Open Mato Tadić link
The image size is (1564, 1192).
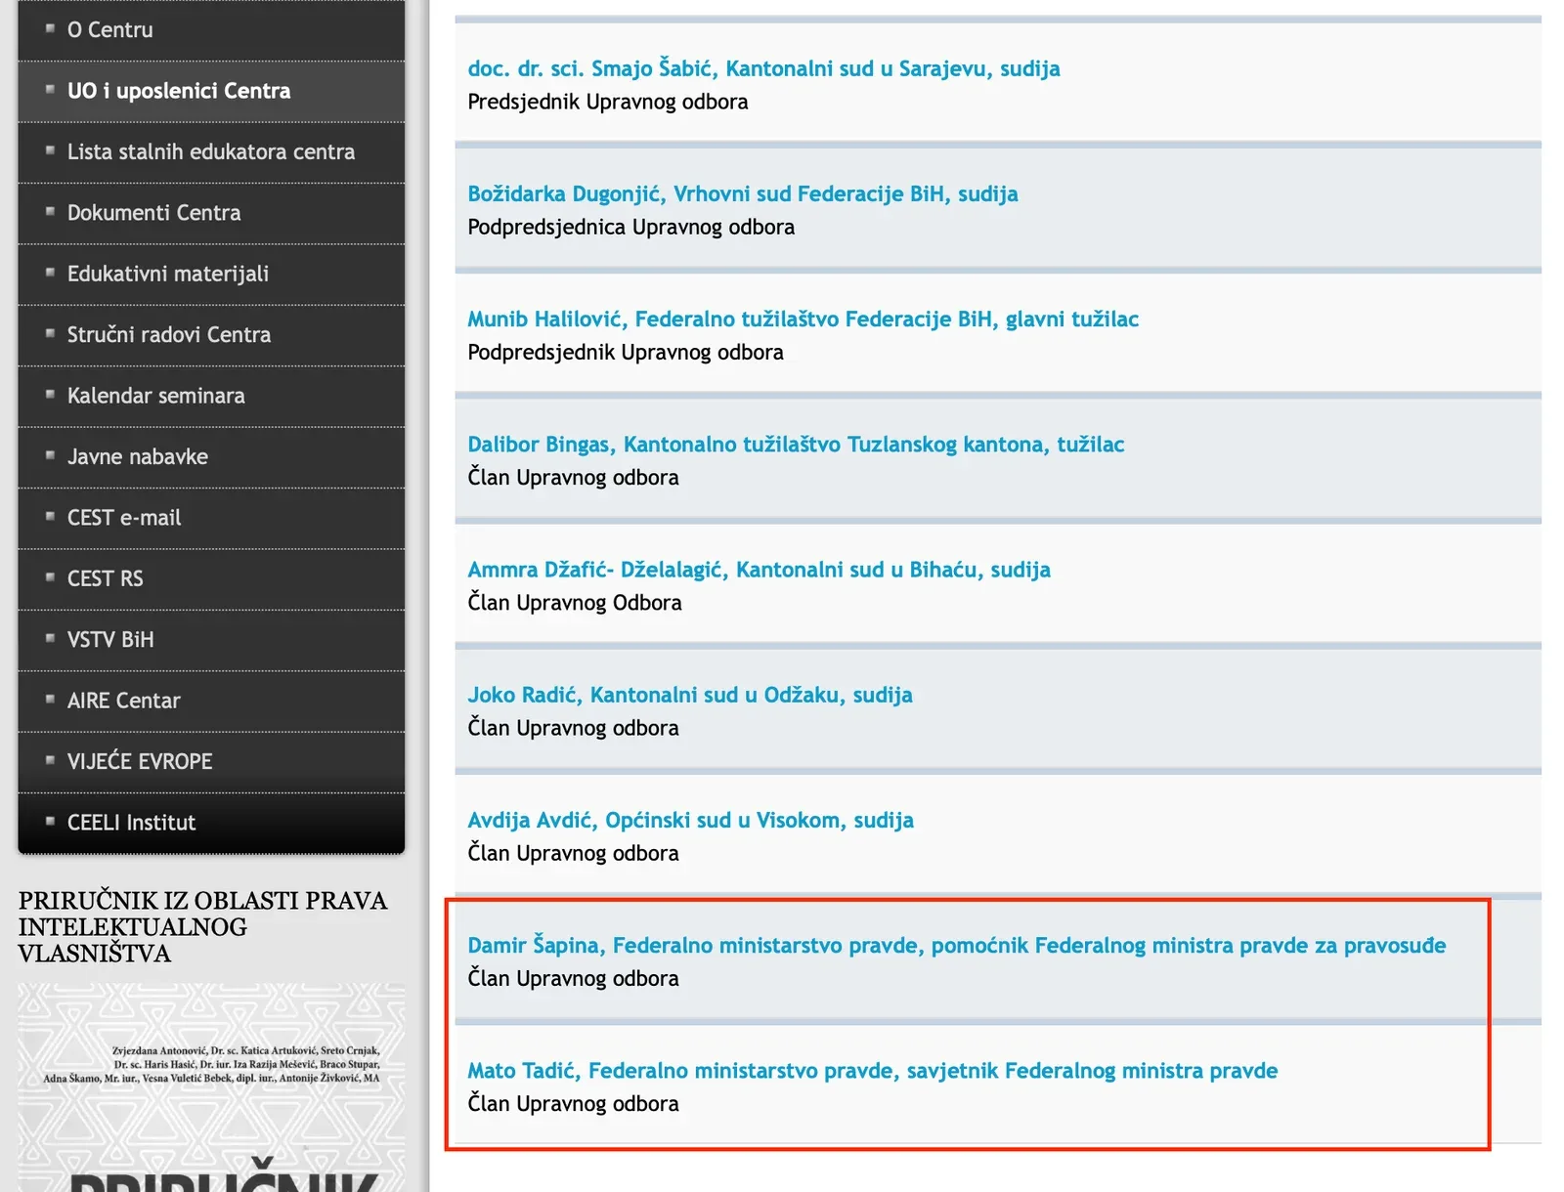871,1071
